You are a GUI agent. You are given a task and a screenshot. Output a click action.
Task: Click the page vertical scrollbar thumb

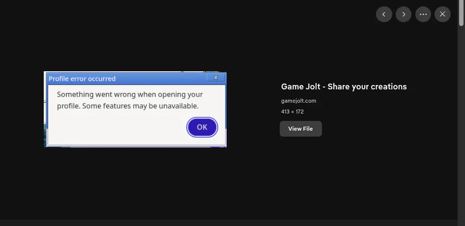[x=461, y=13]
